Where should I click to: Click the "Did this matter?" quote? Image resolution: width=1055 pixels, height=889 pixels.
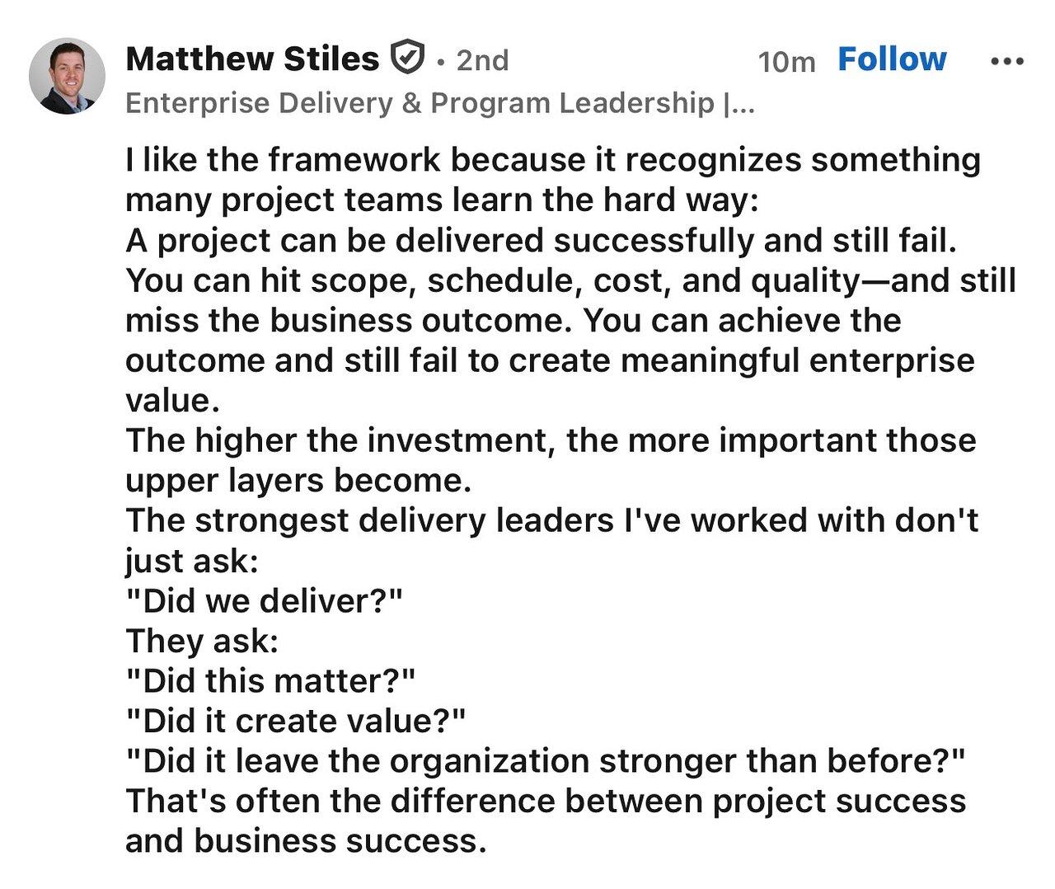(x=270, y=680)
